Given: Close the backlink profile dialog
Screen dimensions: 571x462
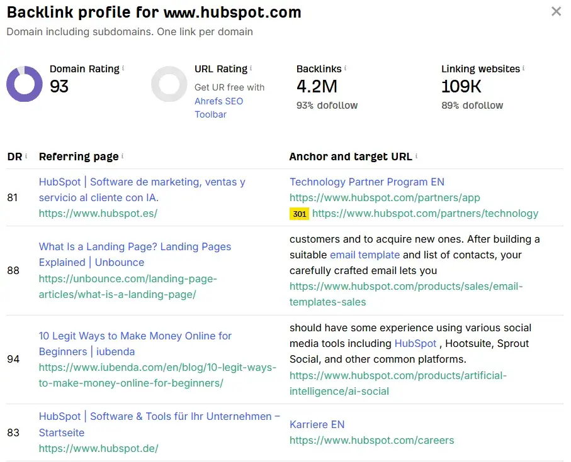Looking at the screenshot, I should pos(556,12).
